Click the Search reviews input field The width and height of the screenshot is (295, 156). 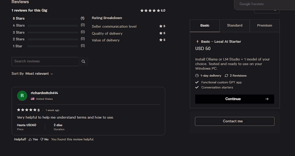(x=45, y=61)
